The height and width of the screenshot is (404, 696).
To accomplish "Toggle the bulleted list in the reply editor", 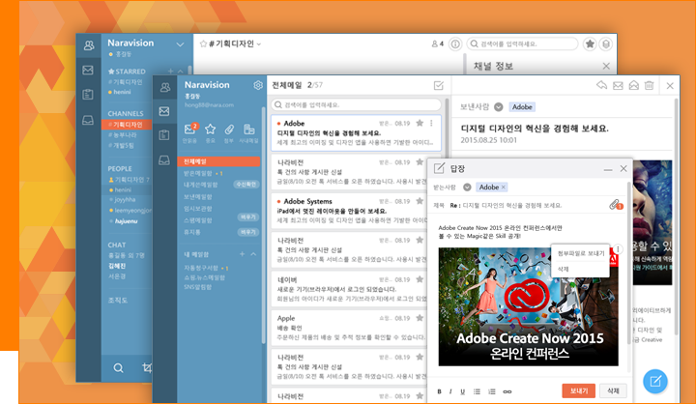I will coord(477,391).
